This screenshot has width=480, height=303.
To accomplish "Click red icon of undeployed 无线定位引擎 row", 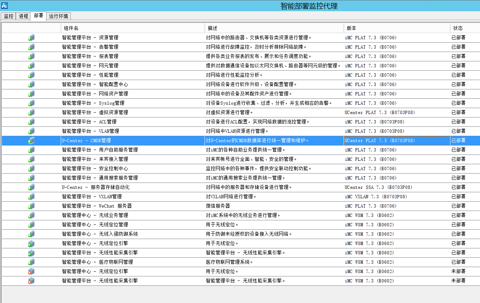I will (31, 271).
